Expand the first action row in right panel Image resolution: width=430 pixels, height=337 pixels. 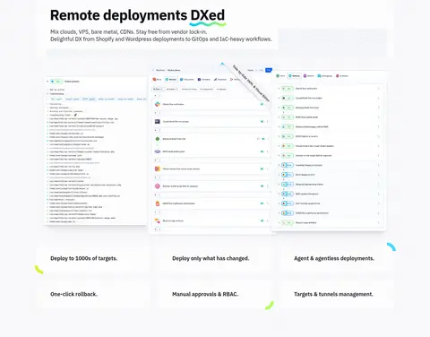pyautogui.click(x=279, y=89)
